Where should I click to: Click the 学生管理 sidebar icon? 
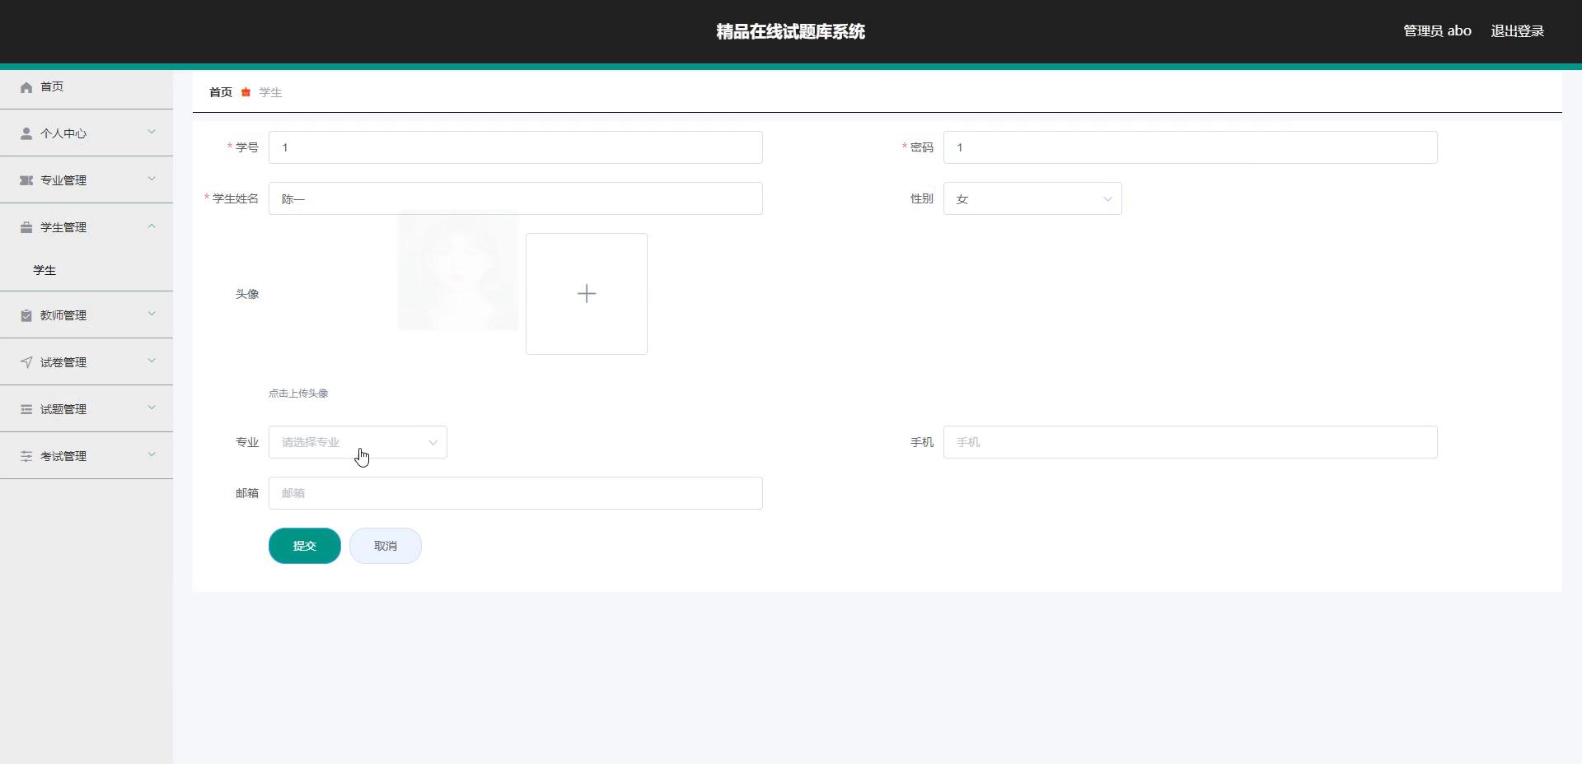pyautogui.click(x=26, y=227)
